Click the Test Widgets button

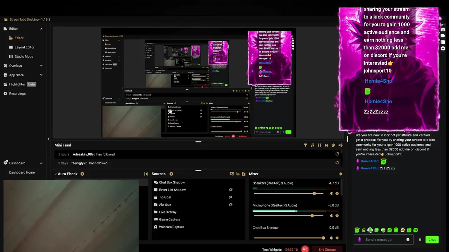(x=272, y=250)
